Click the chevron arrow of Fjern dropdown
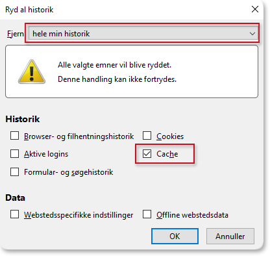 pos(252,34)
